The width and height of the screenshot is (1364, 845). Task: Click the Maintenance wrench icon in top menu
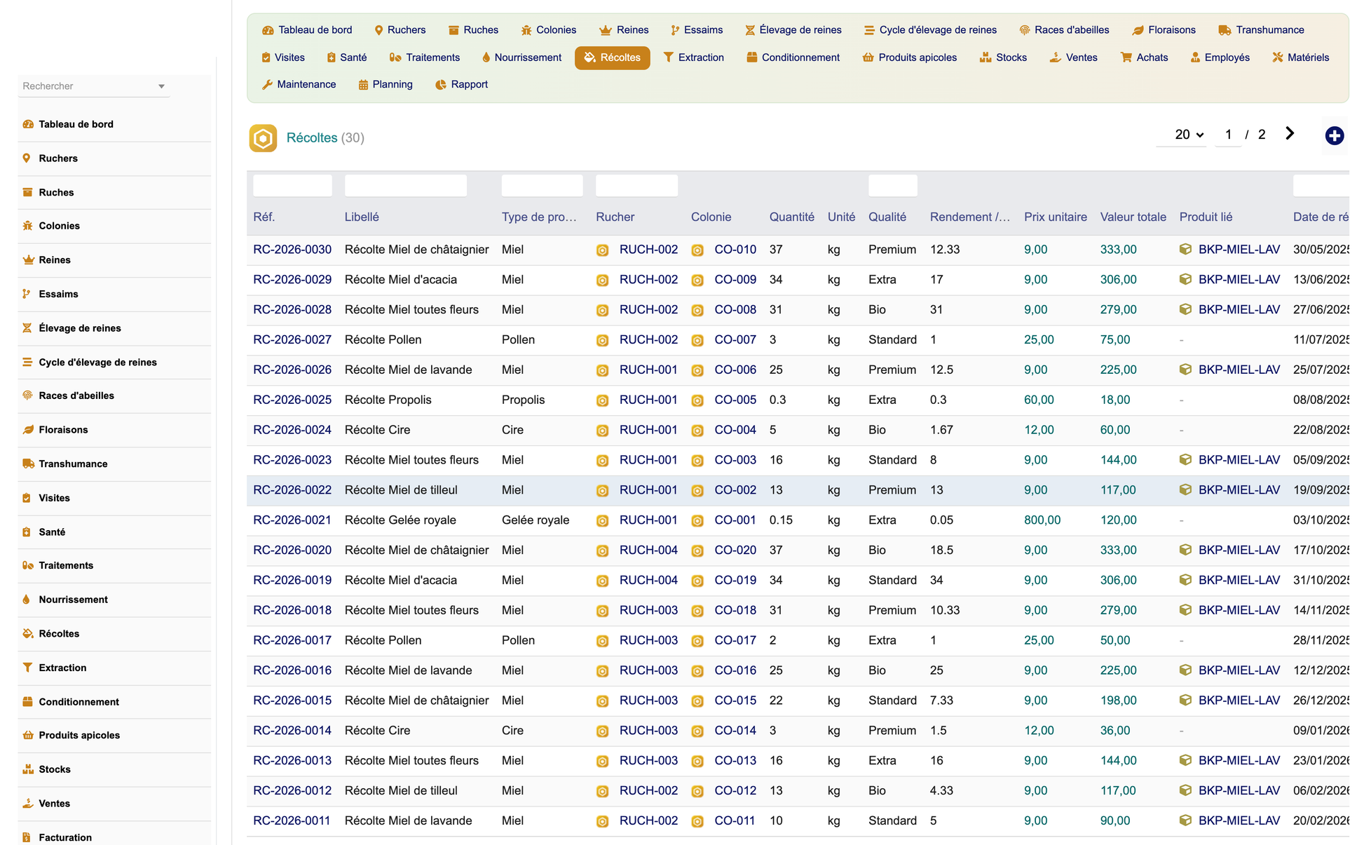267,85
